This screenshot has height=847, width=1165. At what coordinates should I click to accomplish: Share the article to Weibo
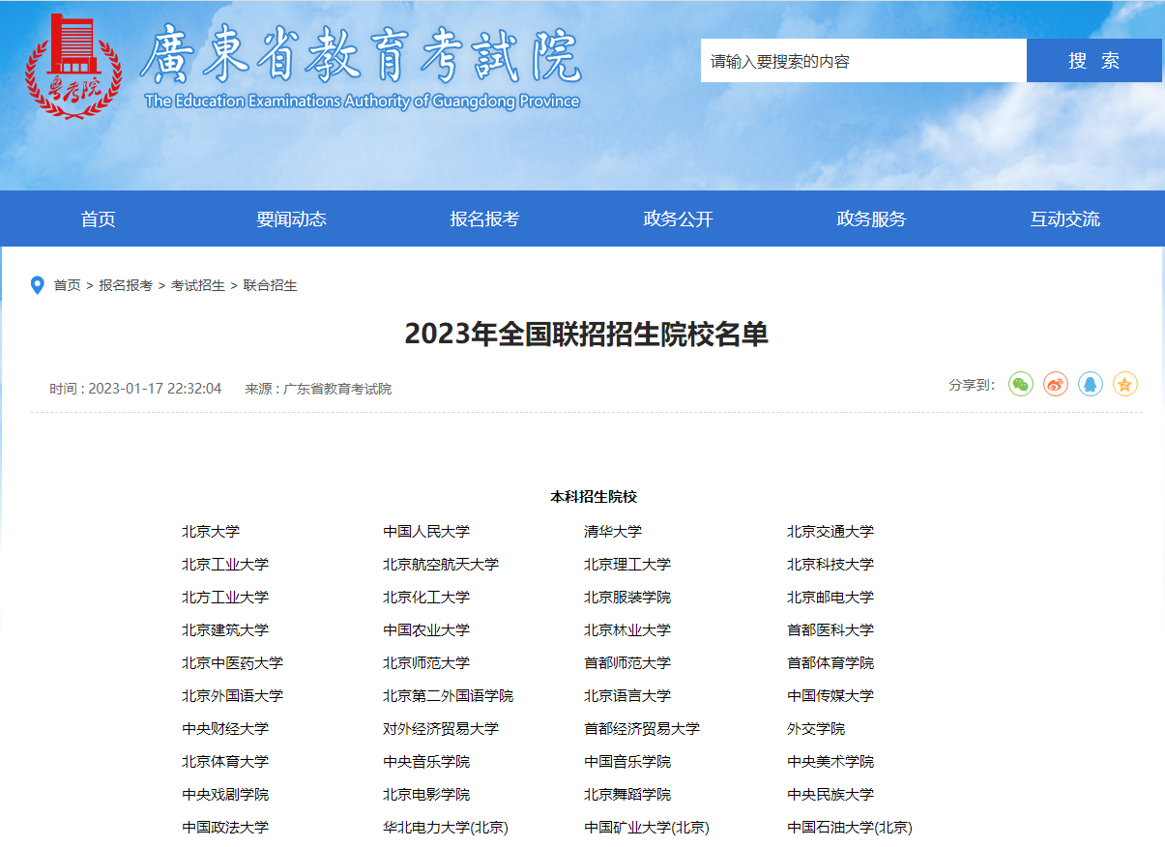point(1056,385)
